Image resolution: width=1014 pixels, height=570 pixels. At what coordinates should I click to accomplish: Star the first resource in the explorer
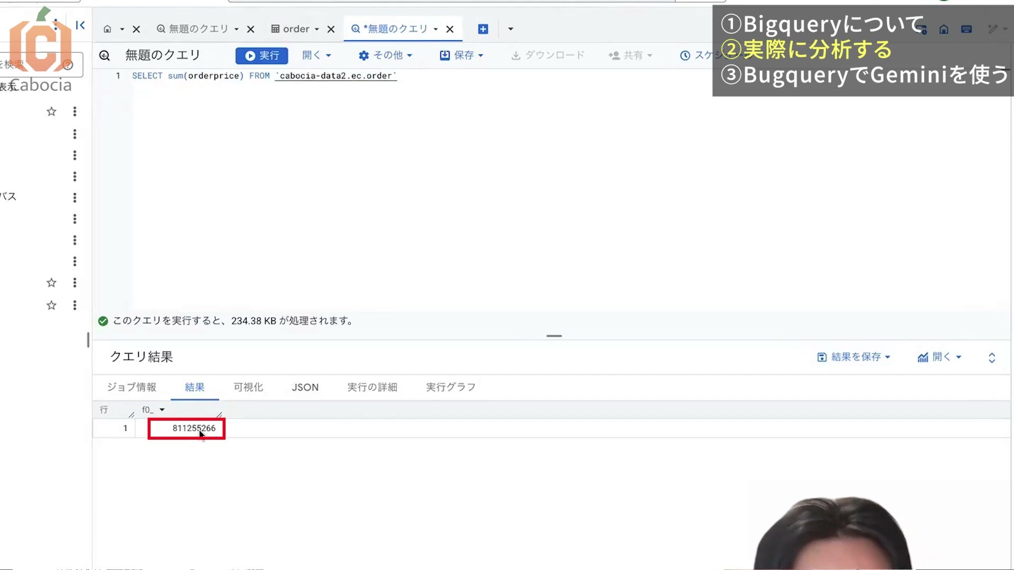51,111
